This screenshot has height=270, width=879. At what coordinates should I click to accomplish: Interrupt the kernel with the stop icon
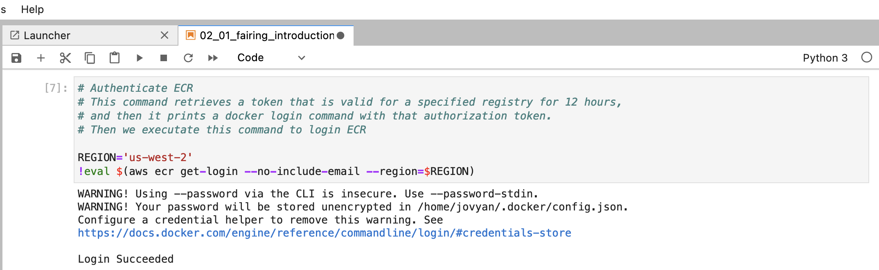click(164, 58)
